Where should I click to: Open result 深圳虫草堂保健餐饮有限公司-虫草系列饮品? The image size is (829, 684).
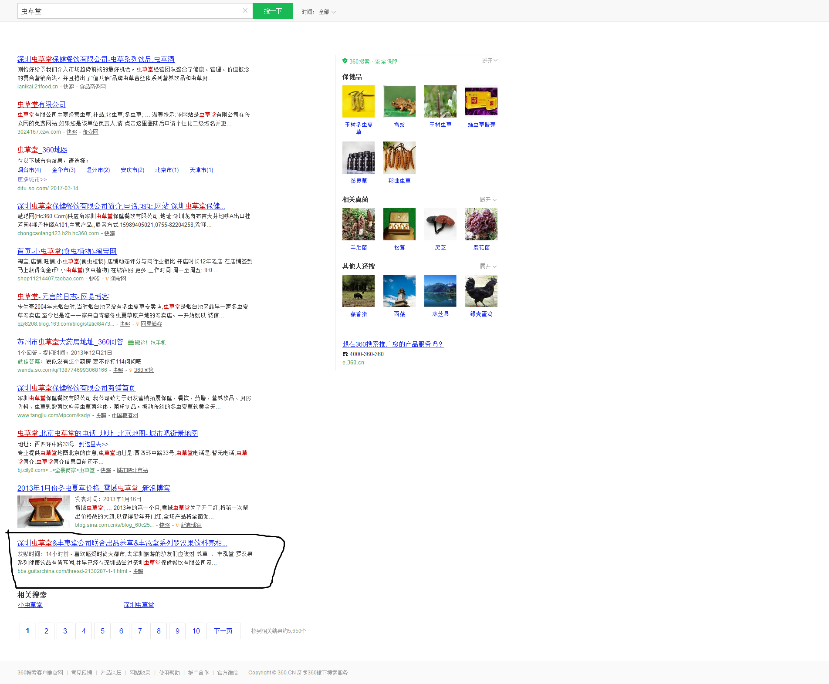(x=96, y=59)
